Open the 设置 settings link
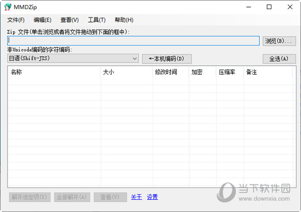Image resolution: width=301 pixels, height=212 pixels. click(153, 197)
